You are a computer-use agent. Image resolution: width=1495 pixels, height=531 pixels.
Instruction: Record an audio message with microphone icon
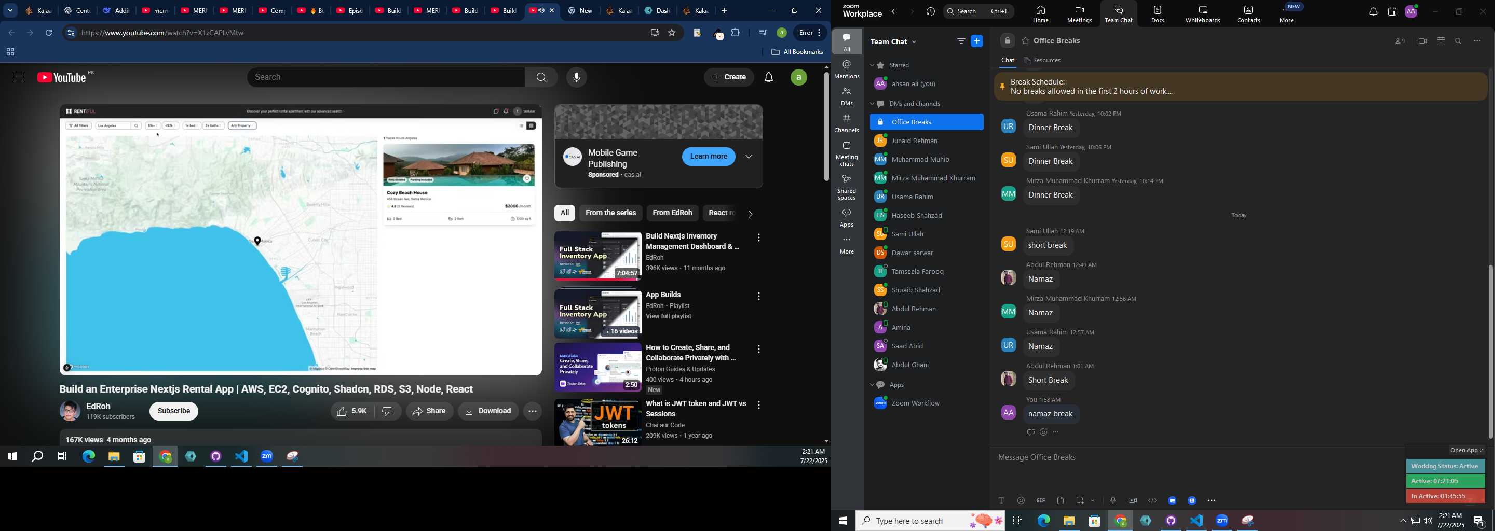point(1112,501)
